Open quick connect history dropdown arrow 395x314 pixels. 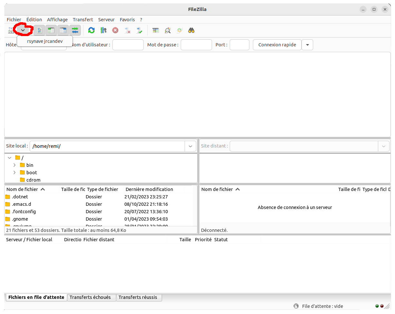(307, 45)
